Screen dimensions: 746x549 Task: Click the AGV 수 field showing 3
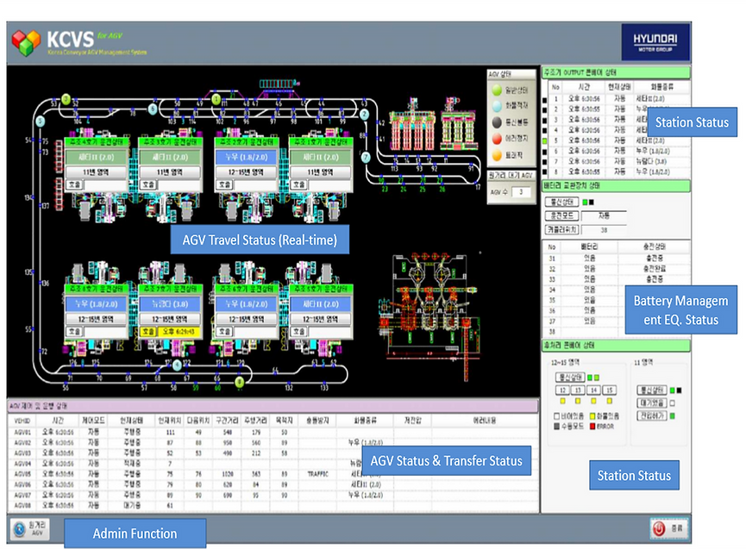pos(522,192)
